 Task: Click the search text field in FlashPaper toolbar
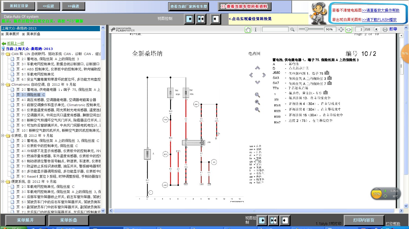click(275, 30)
